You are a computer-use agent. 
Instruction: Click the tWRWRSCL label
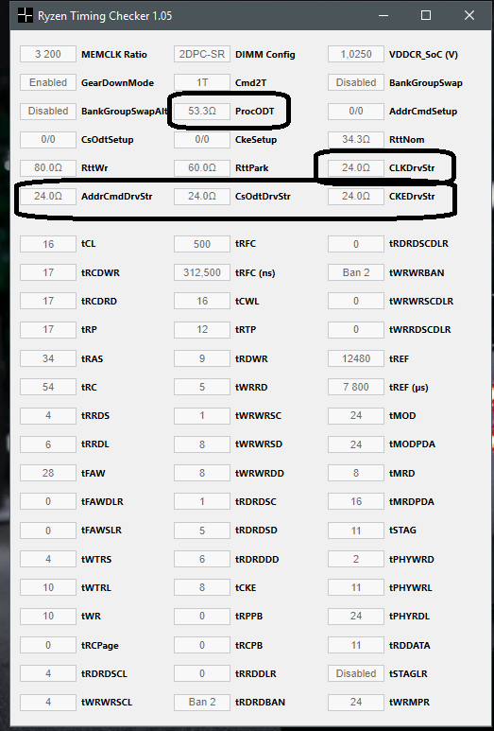pyautogui.click(x=107, y=702)
